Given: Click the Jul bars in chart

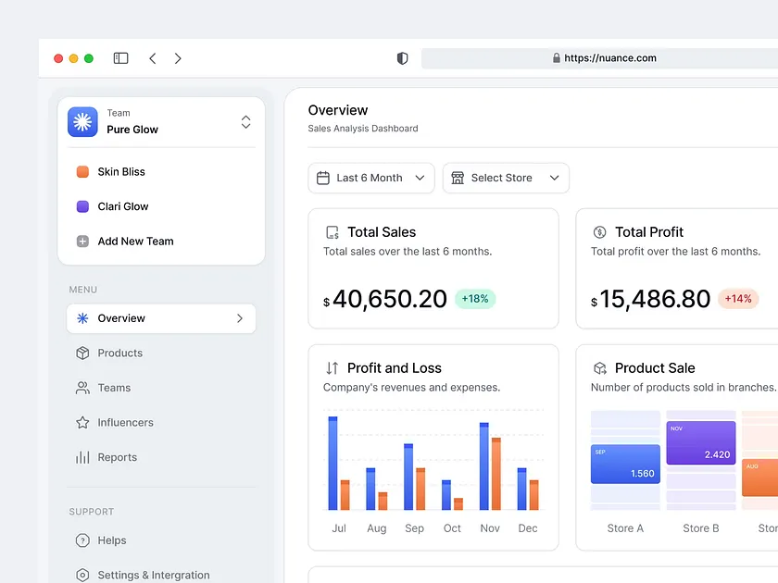Looking at the screenshot, I should 339,464.
